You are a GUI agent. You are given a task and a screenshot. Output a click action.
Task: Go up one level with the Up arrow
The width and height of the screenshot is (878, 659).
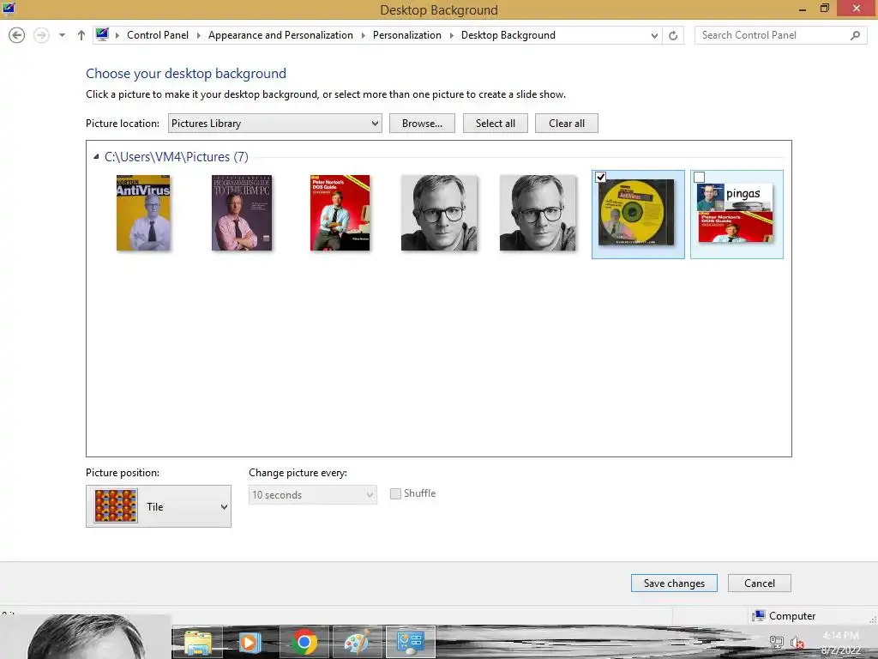[x=81, y=35]
